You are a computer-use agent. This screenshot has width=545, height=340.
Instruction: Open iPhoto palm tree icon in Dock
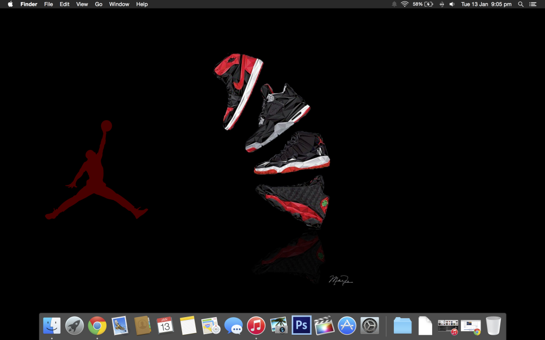pyautogui.click(x=279, y=326)
